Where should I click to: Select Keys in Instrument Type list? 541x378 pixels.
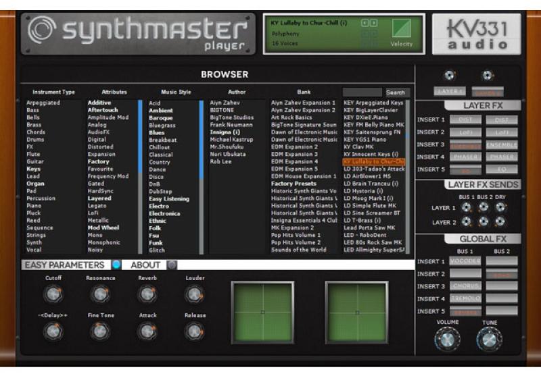[33, 169]
